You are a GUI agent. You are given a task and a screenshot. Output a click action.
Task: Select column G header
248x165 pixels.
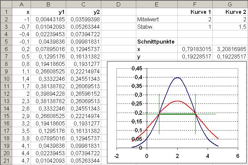(230, 4)
